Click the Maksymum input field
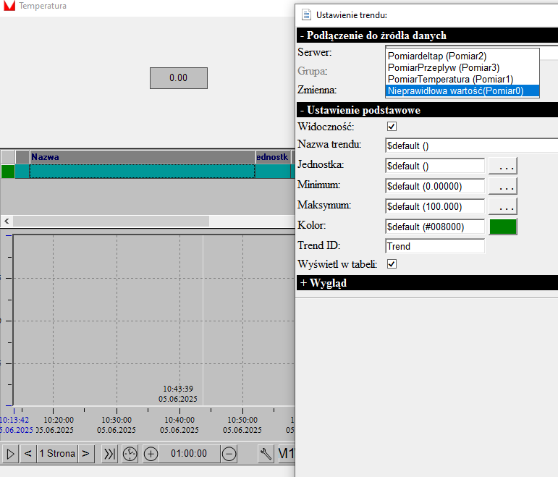 tap(435, 206)
